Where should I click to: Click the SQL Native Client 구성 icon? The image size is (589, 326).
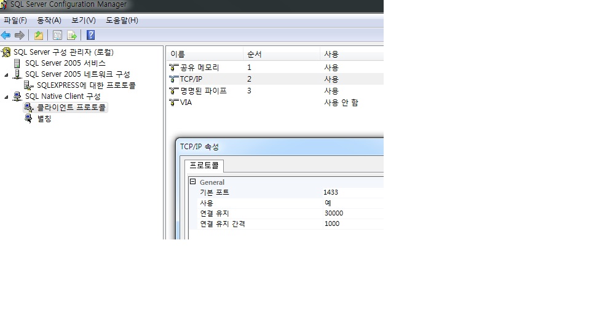(17, 96)
